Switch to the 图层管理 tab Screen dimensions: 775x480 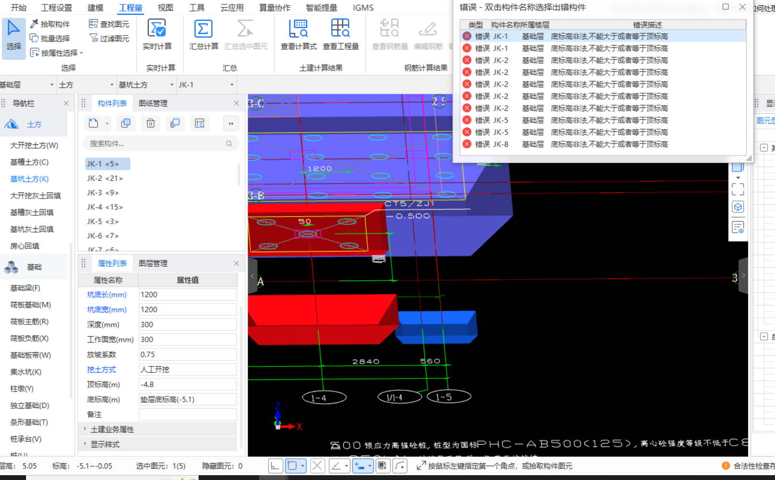point(153,263)
